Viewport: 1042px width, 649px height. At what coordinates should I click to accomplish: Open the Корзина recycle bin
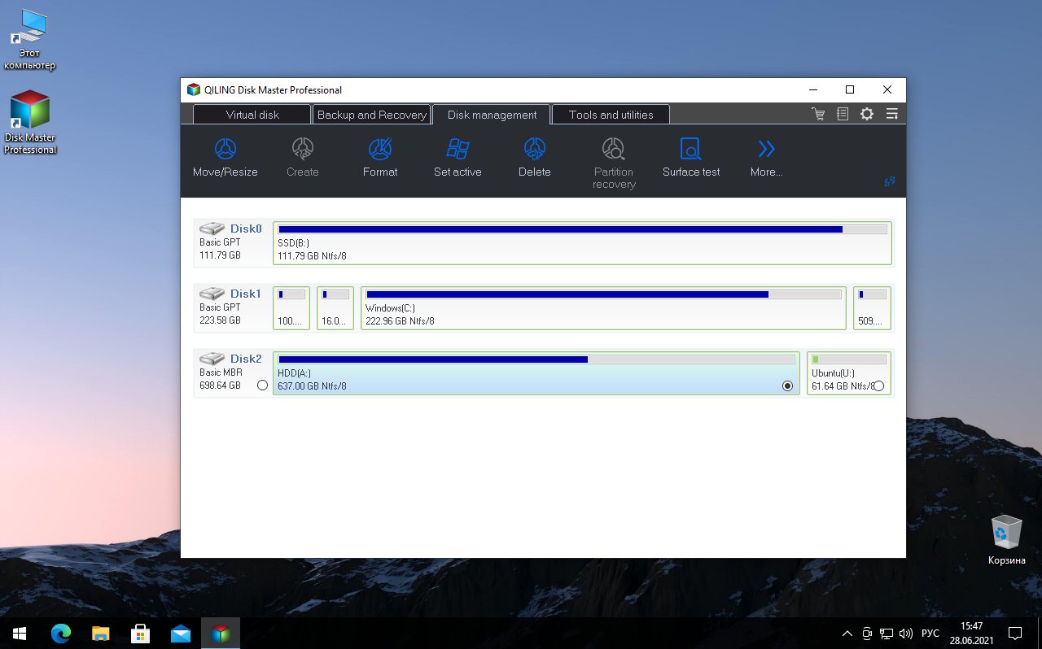pyautogui.click(x=1007, y=539)
